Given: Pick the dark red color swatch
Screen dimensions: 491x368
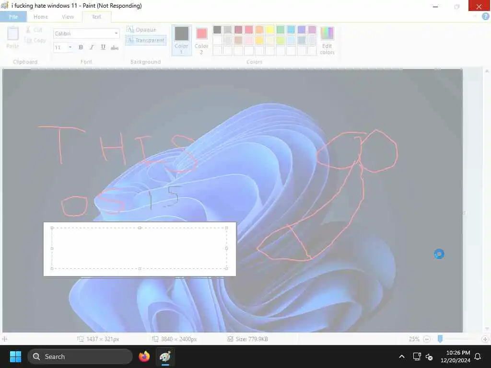Looking at the screenshot, I should [238, 29].
